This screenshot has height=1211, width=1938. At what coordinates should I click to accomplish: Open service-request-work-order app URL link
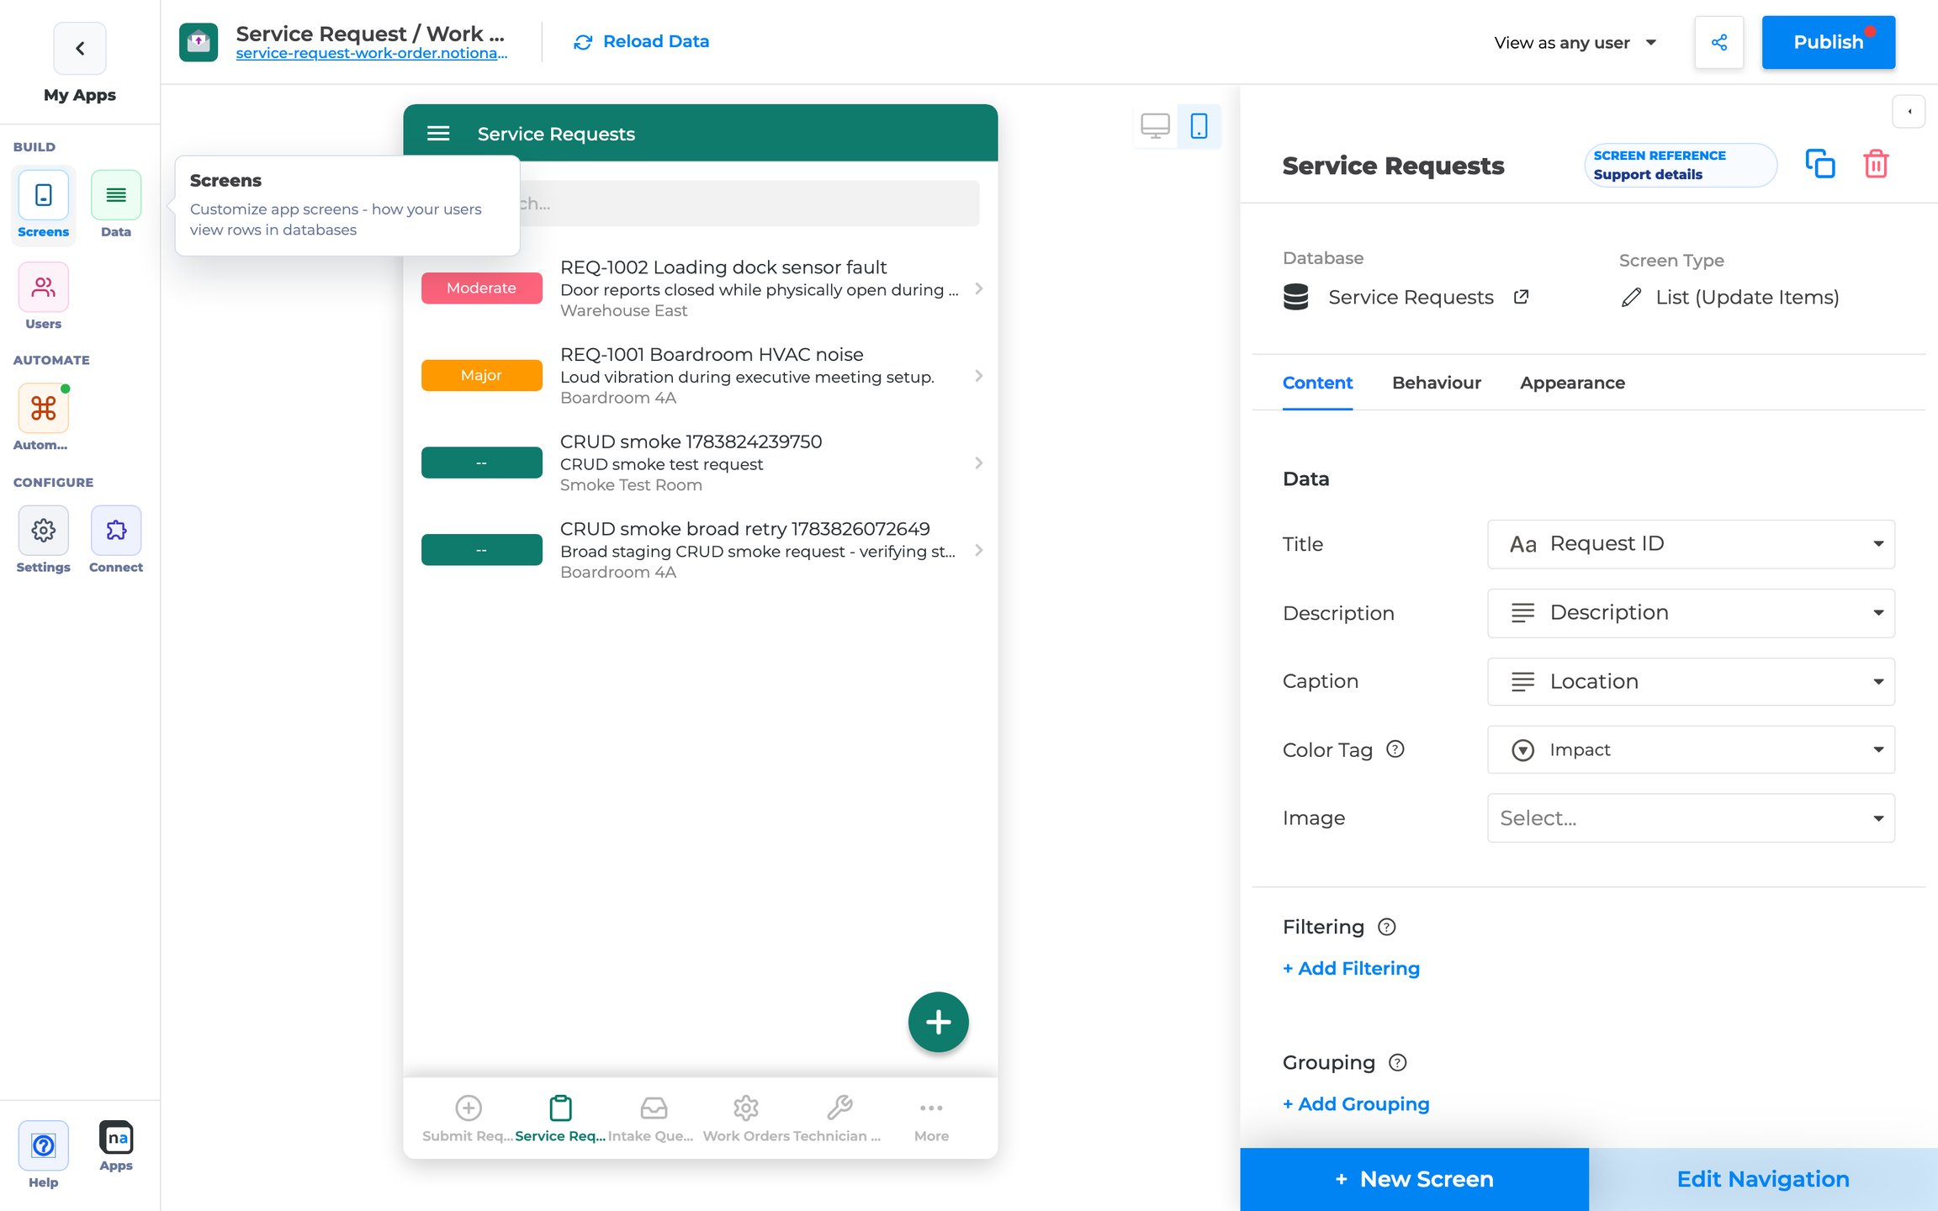[x=371, y=54]
